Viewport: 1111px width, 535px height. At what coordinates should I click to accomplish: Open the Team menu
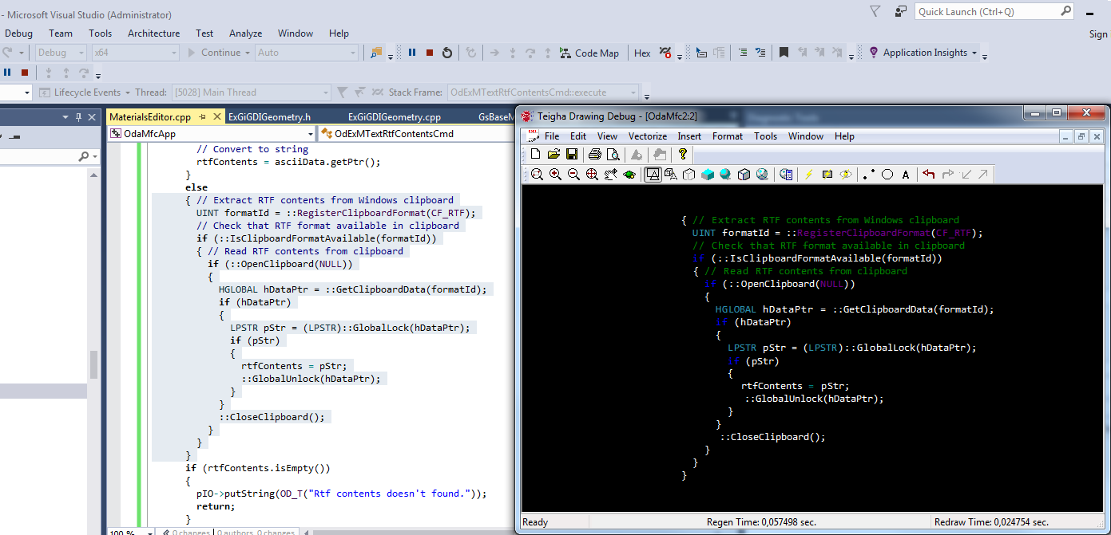(x=61, y=33)
